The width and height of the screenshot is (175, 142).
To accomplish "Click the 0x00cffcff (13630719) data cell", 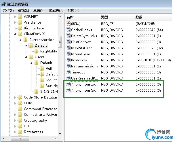I will tap(153, 60).
